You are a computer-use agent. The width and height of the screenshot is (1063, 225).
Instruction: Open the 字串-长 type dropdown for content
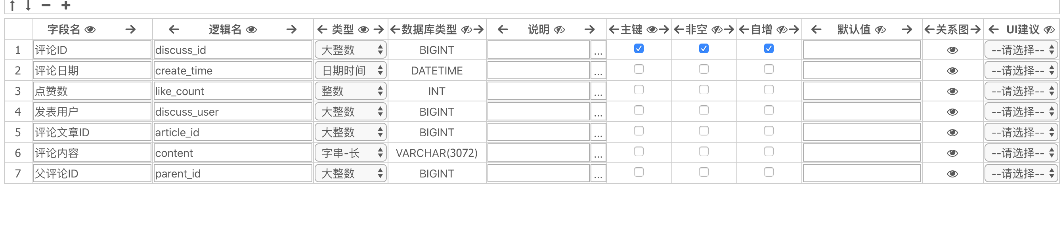(351, 153)
